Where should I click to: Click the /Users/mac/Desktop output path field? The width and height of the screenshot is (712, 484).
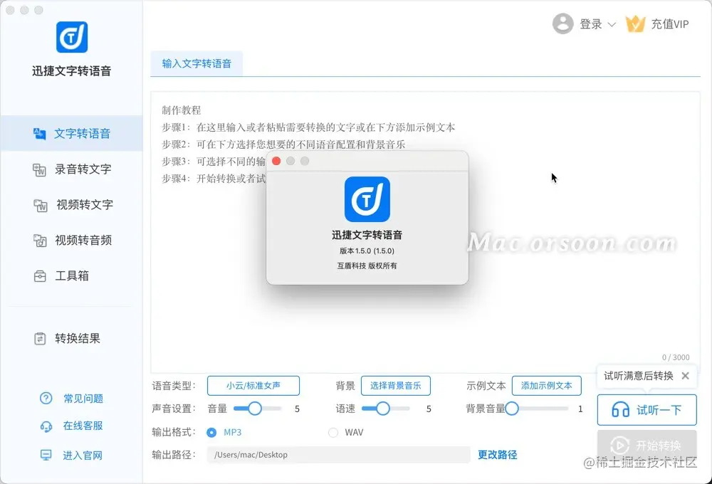click(339, 455)
